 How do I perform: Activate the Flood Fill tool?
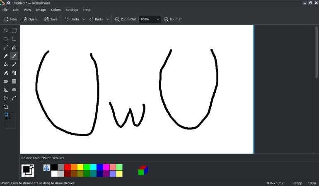pyautogui.click(x=6, y=64)
